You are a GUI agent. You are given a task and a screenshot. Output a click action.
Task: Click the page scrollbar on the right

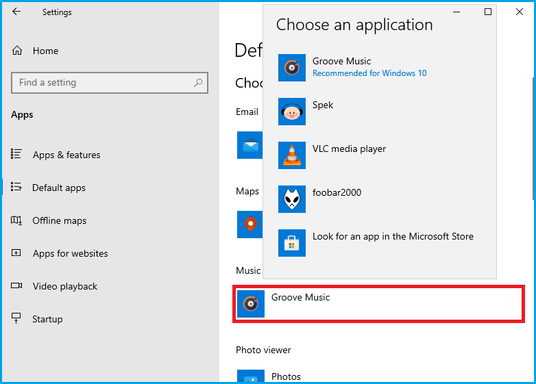[x=534, y=138]
